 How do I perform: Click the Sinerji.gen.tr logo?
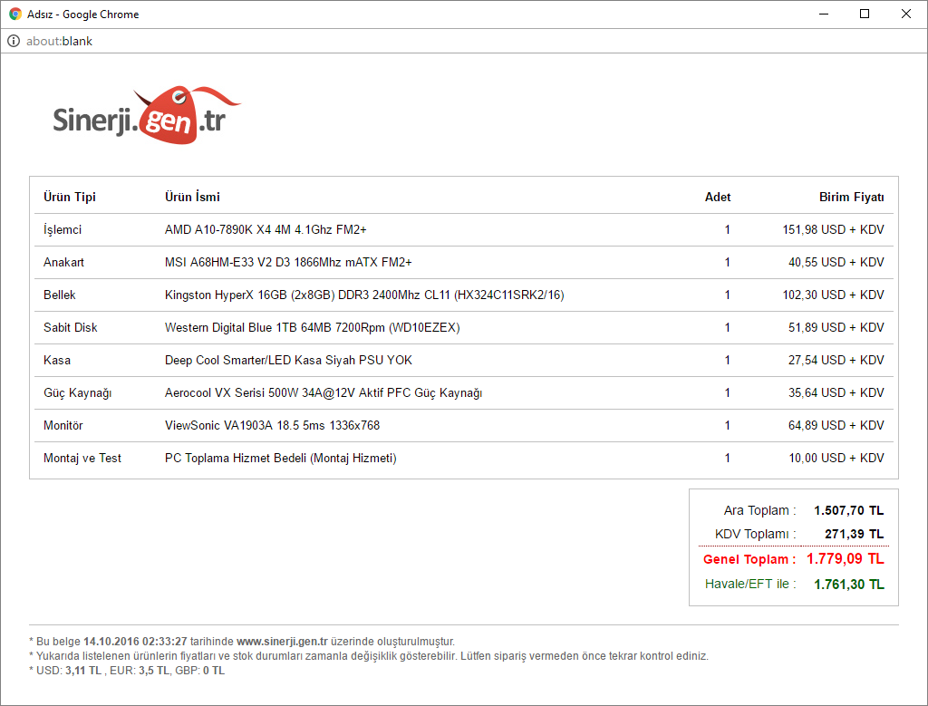(147, 115)
